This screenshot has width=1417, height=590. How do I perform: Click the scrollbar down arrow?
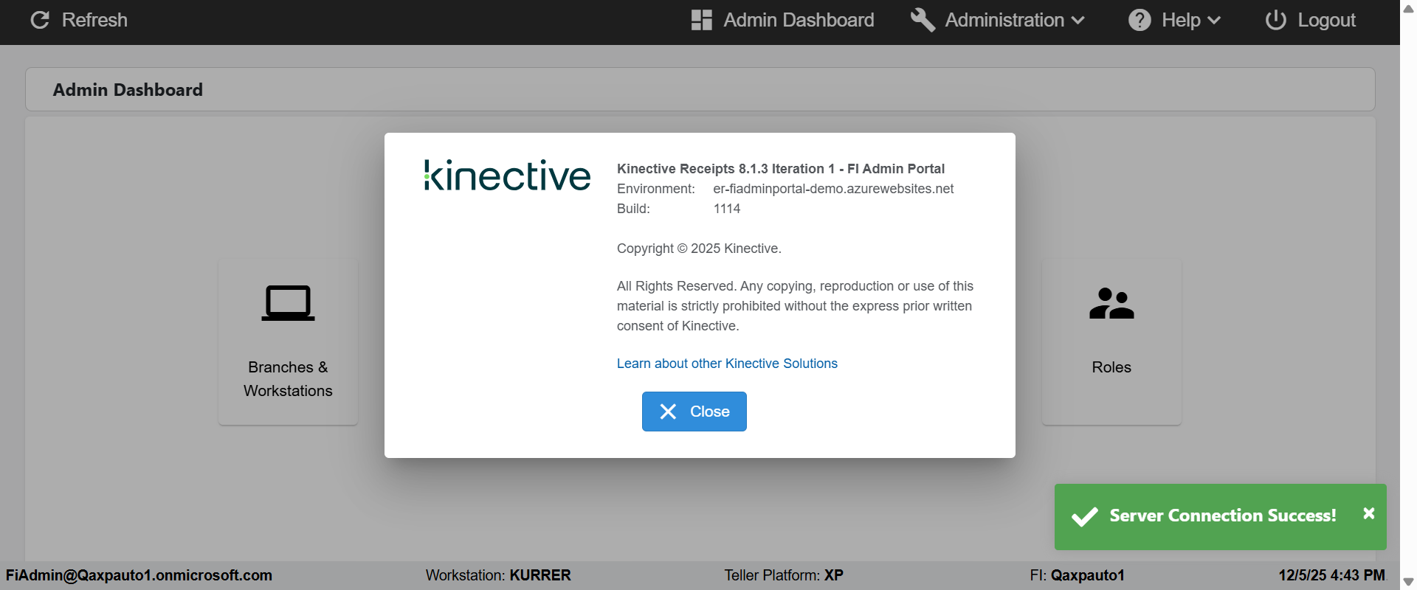1408,582
